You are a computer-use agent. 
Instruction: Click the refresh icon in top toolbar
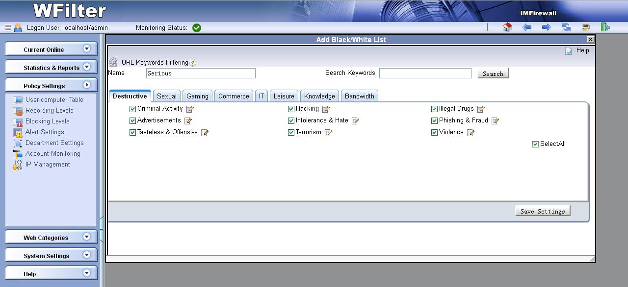[566, 27]
